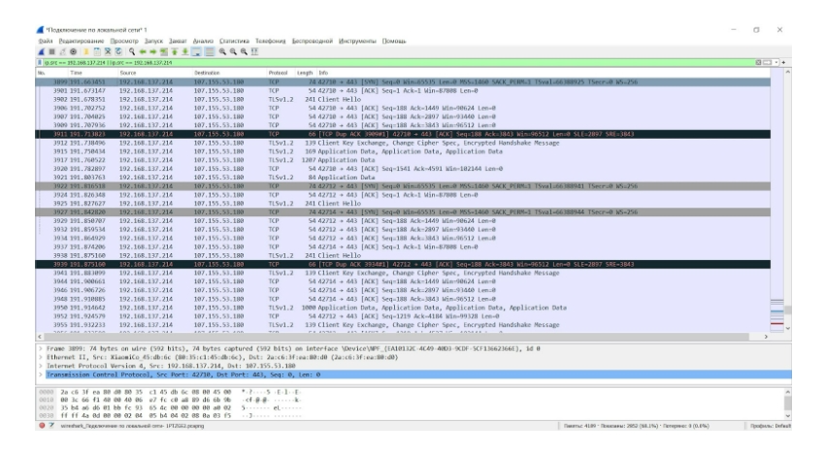Image resolution: width=826 pixels, height=455 pixels.
Task: Click the profile Default label in the status bar
Action: (771, 426)
